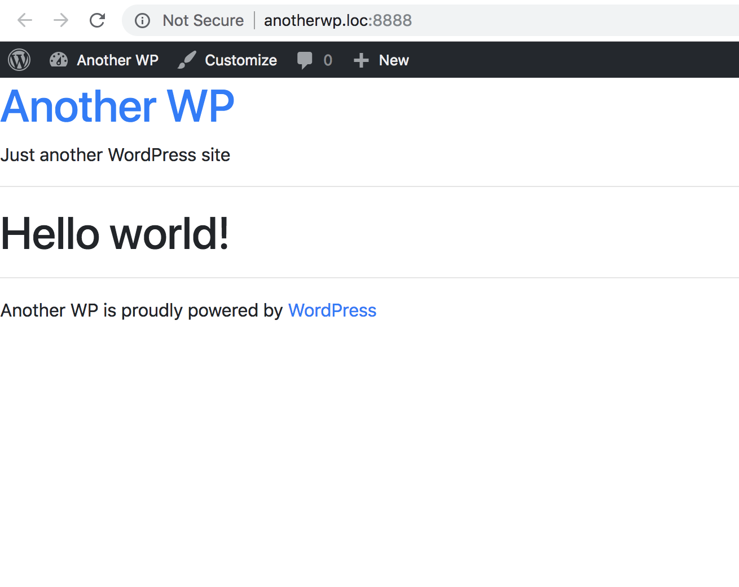Click the Just another WordPress site tagline
739x587 pixels.
pos(115,155)
